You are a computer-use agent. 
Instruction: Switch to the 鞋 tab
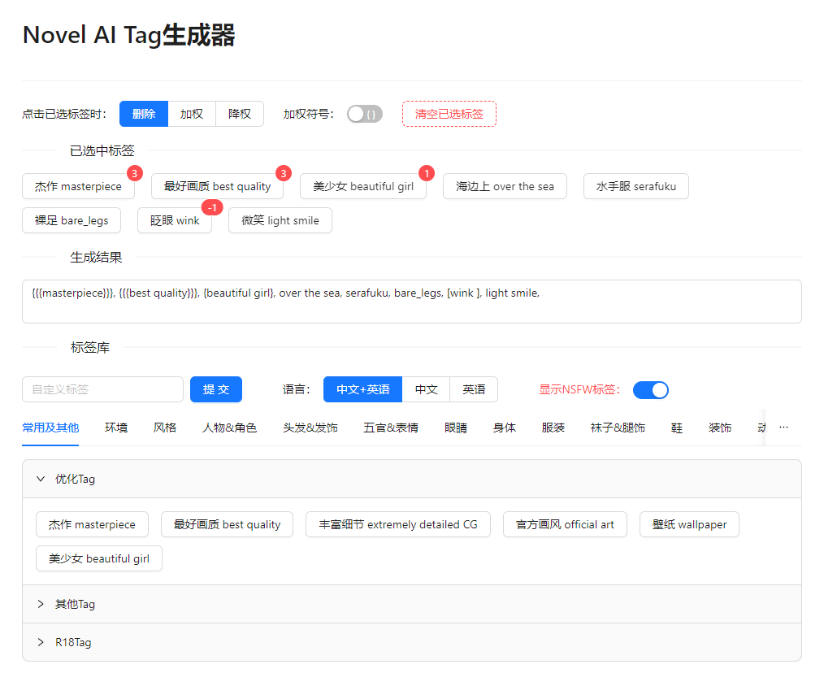click(677, 428)
